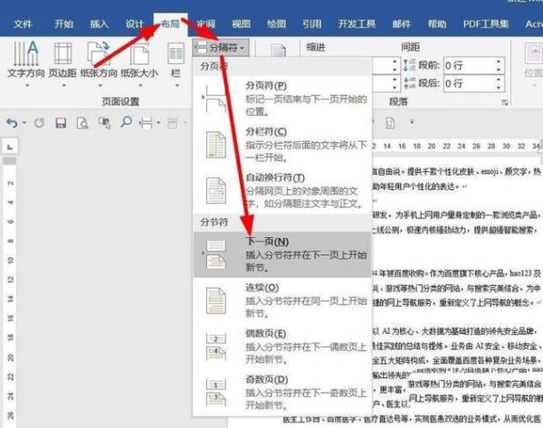The width and height of the screenshot is (543, 428).
Task: Click the 段后 spacing input field
Action: pos(468,83)
